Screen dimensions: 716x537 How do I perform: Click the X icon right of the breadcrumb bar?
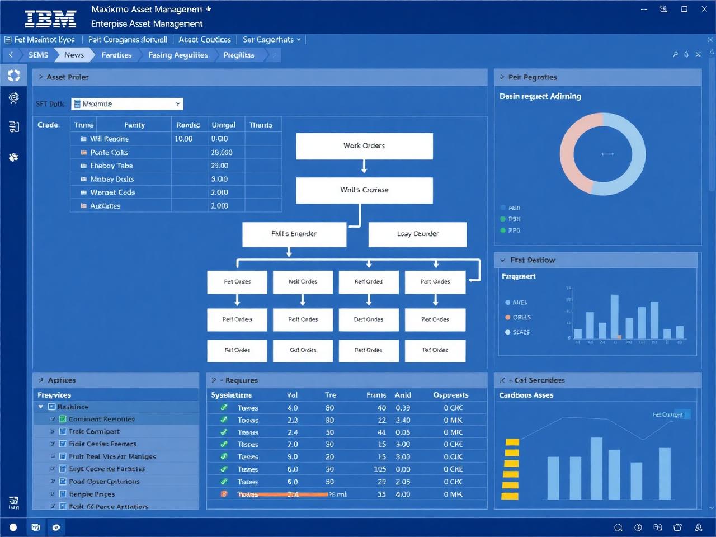tap(698, 55)
